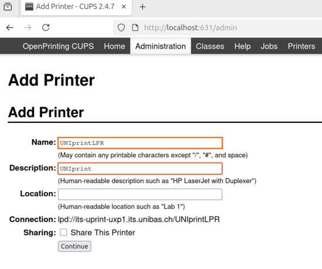
Task: Open the Help page
Action: point(242,46)
